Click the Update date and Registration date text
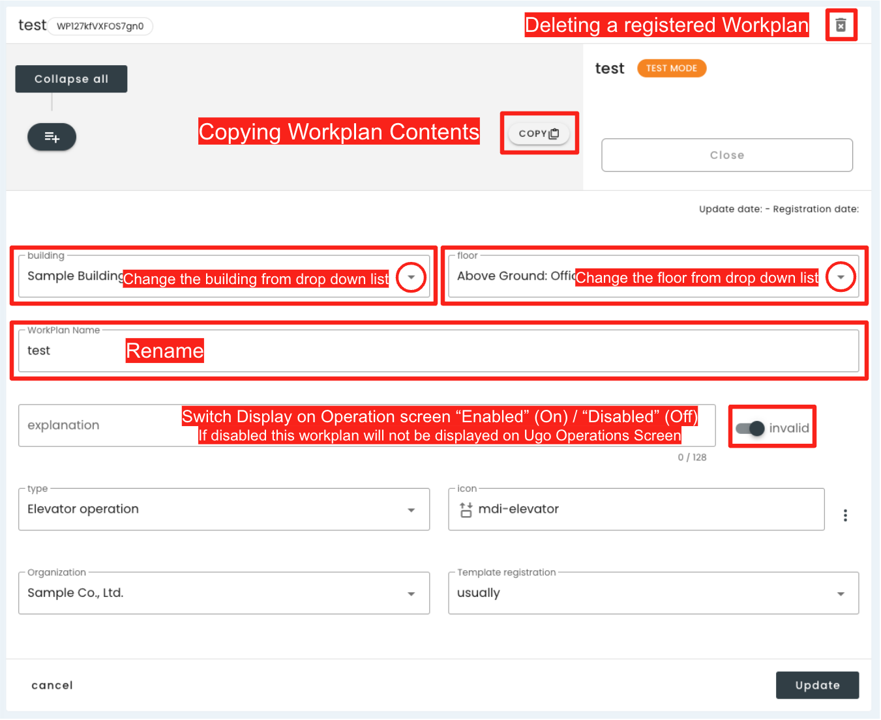 [779, 209]
